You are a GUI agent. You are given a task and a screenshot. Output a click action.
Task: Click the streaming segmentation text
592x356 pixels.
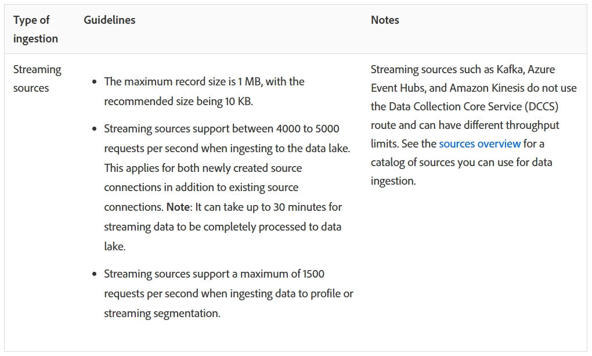(x=162, y=313)
